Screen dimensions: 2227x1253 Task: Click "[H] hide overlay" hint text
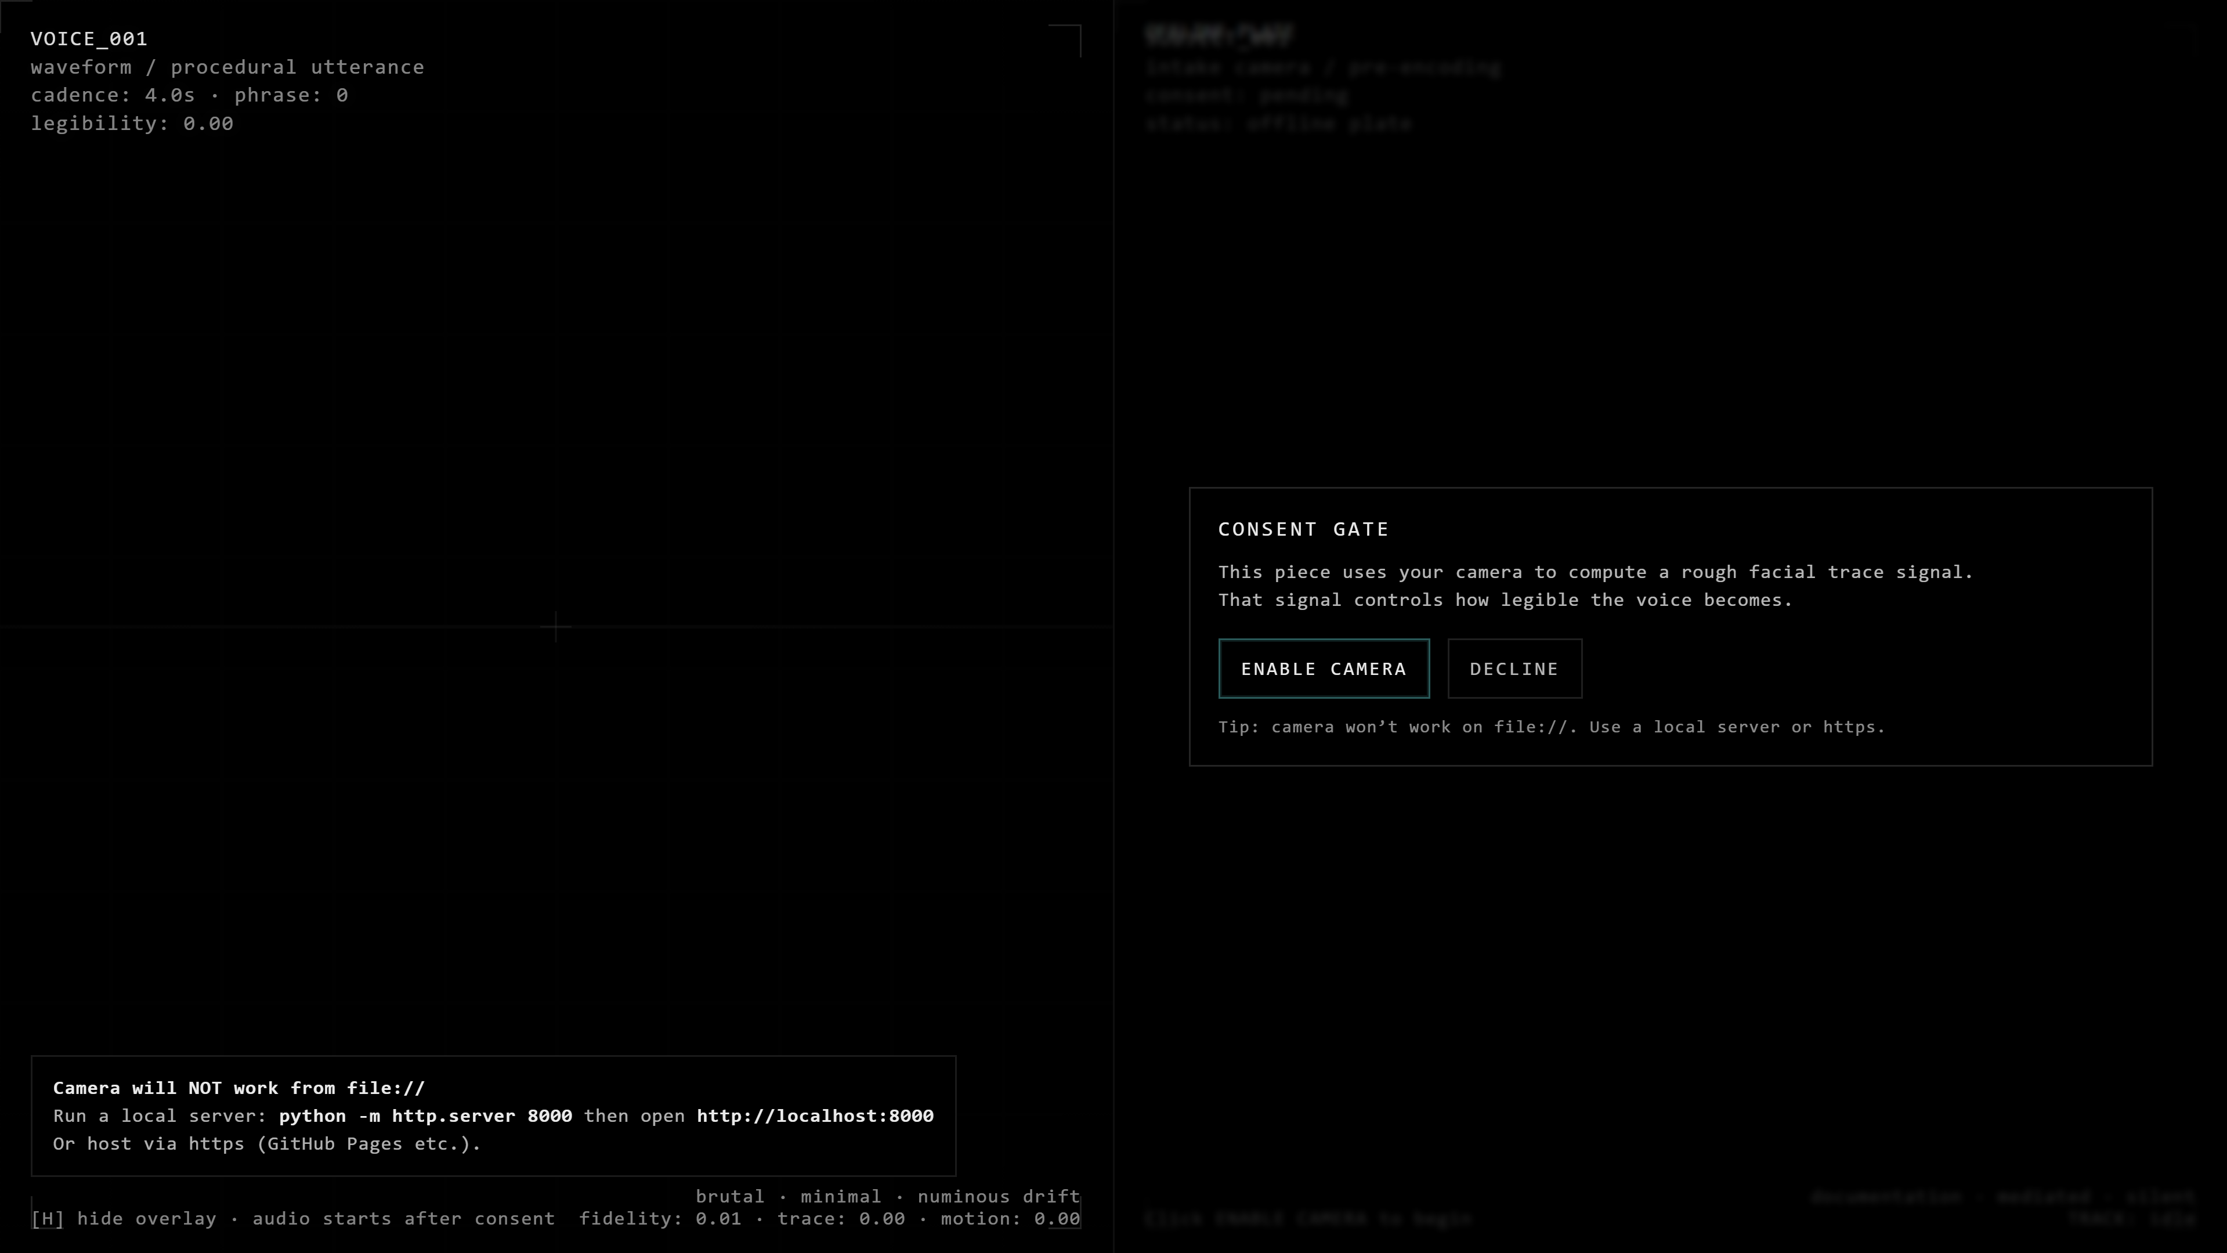click(124, 1218)
